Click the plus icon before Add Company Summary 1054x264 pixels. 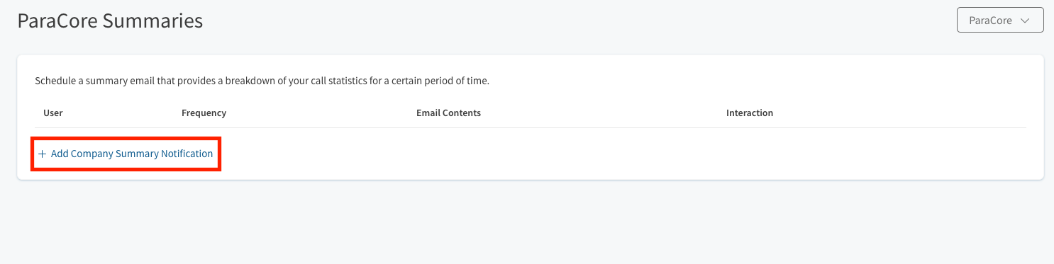43,154
